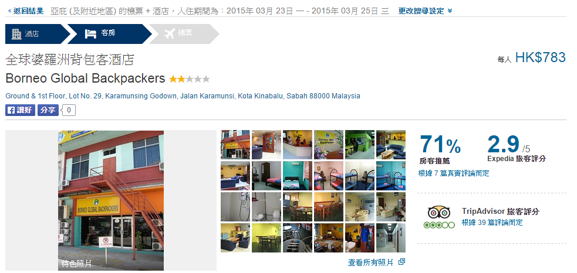This screenshot has height=273, width=577.
Task: Click the TripAdvisor owl logo
Action: [x=439, y=213]
